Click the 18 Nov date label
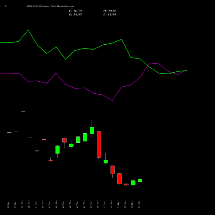This screenshot has height=215, width=215. [x=56, y=205]
